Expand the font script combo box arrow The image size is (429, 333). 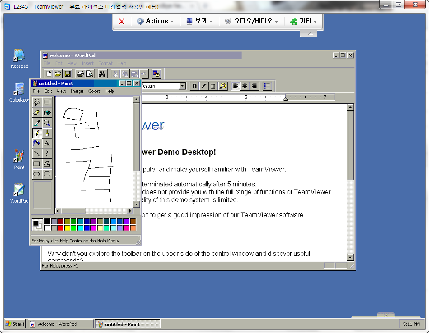point(182,86)
